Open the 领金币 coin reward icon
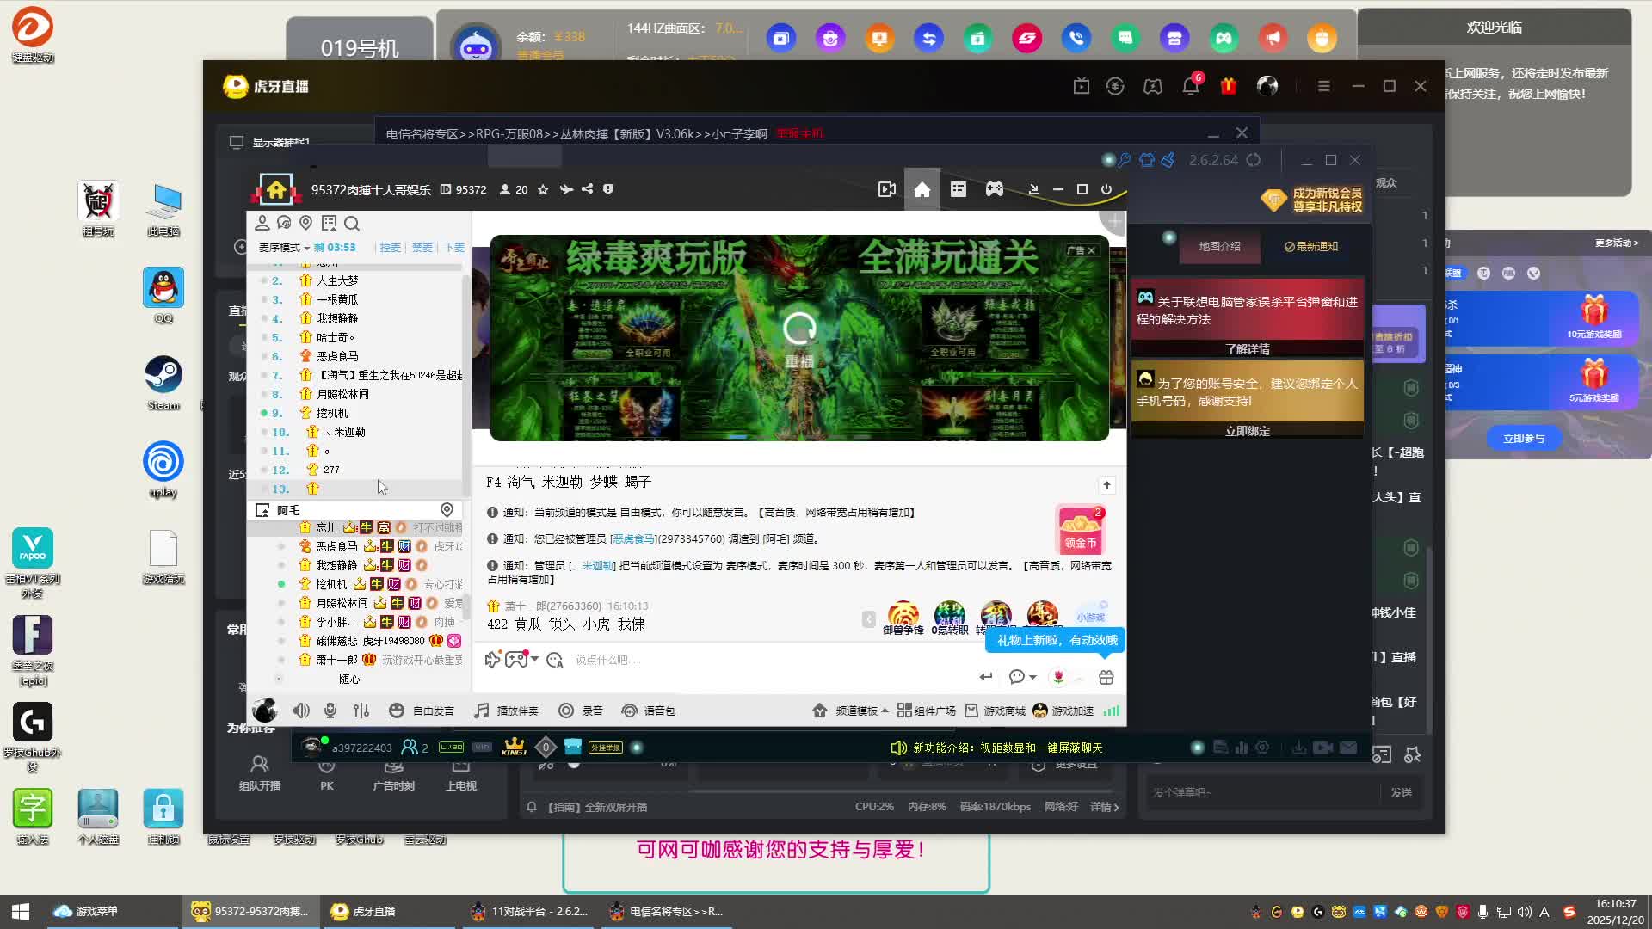 coord(1081,529)
